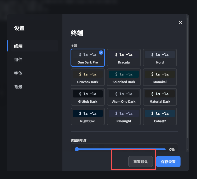Click the 遮罩透明度 label
This screenshot has width=197, height=179.
coord(79,140)
